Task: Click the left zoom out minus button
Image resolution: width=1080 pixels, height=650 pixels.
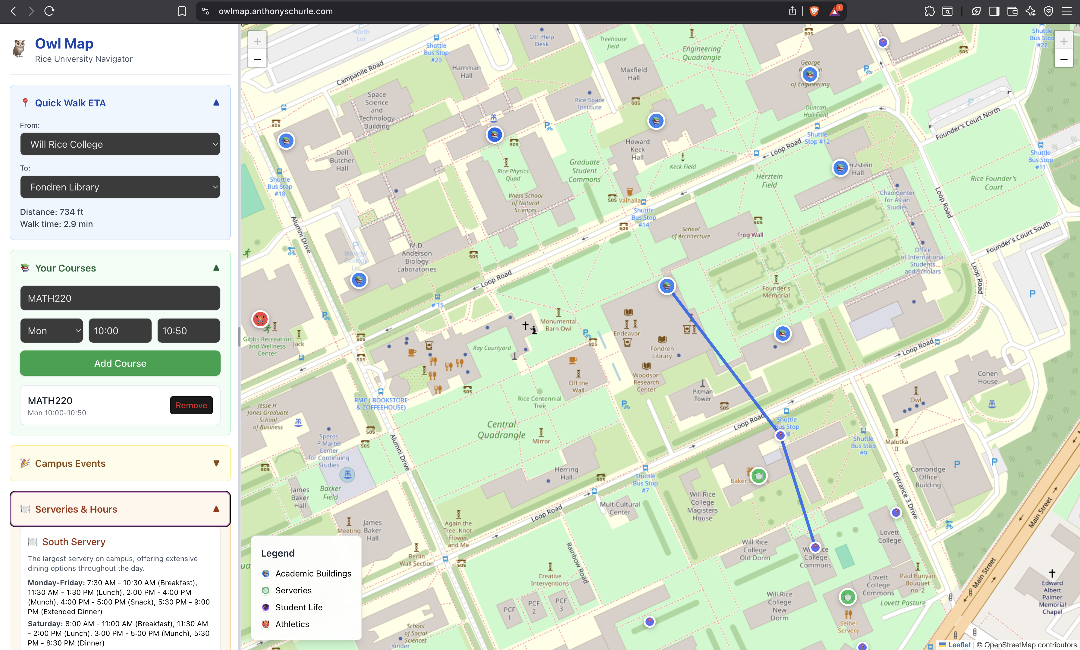Action: (x=257, y=59)
